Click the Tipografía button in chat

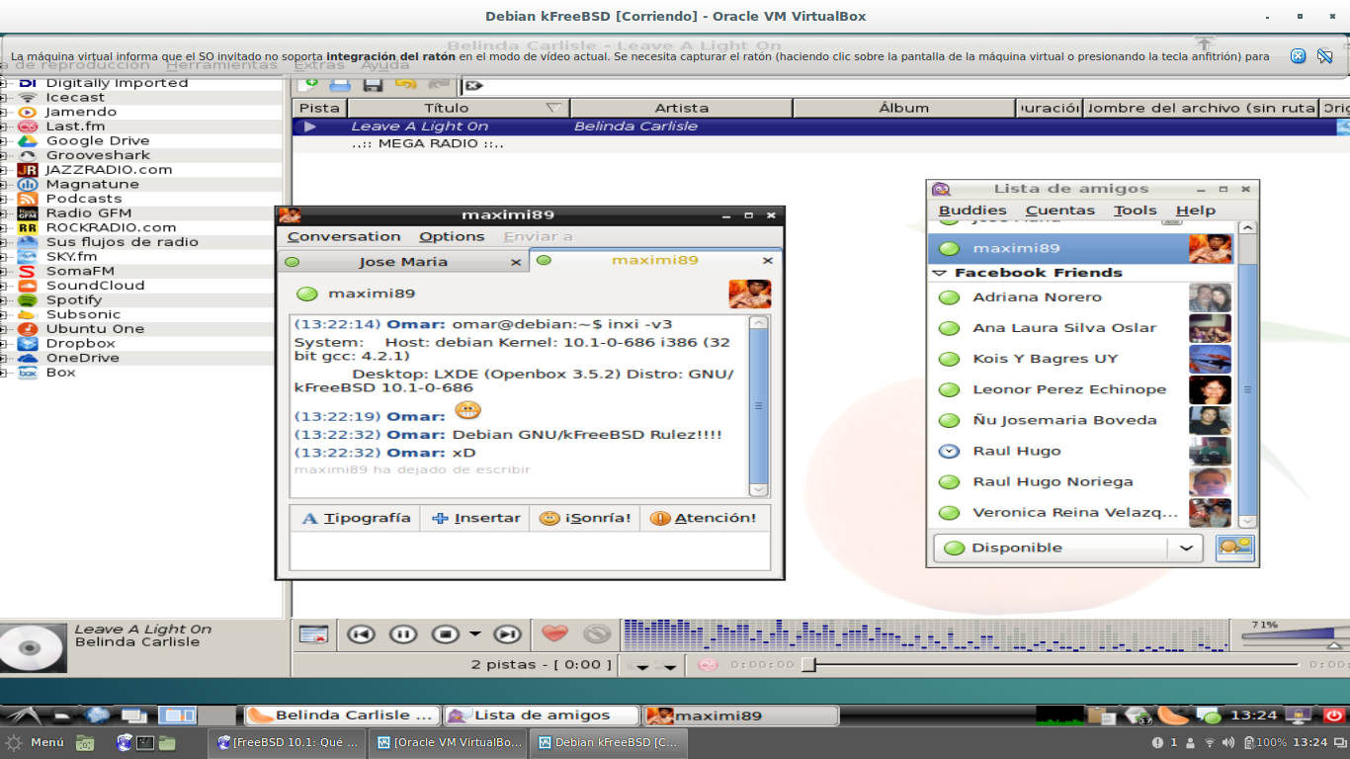(x=356, y=518)
